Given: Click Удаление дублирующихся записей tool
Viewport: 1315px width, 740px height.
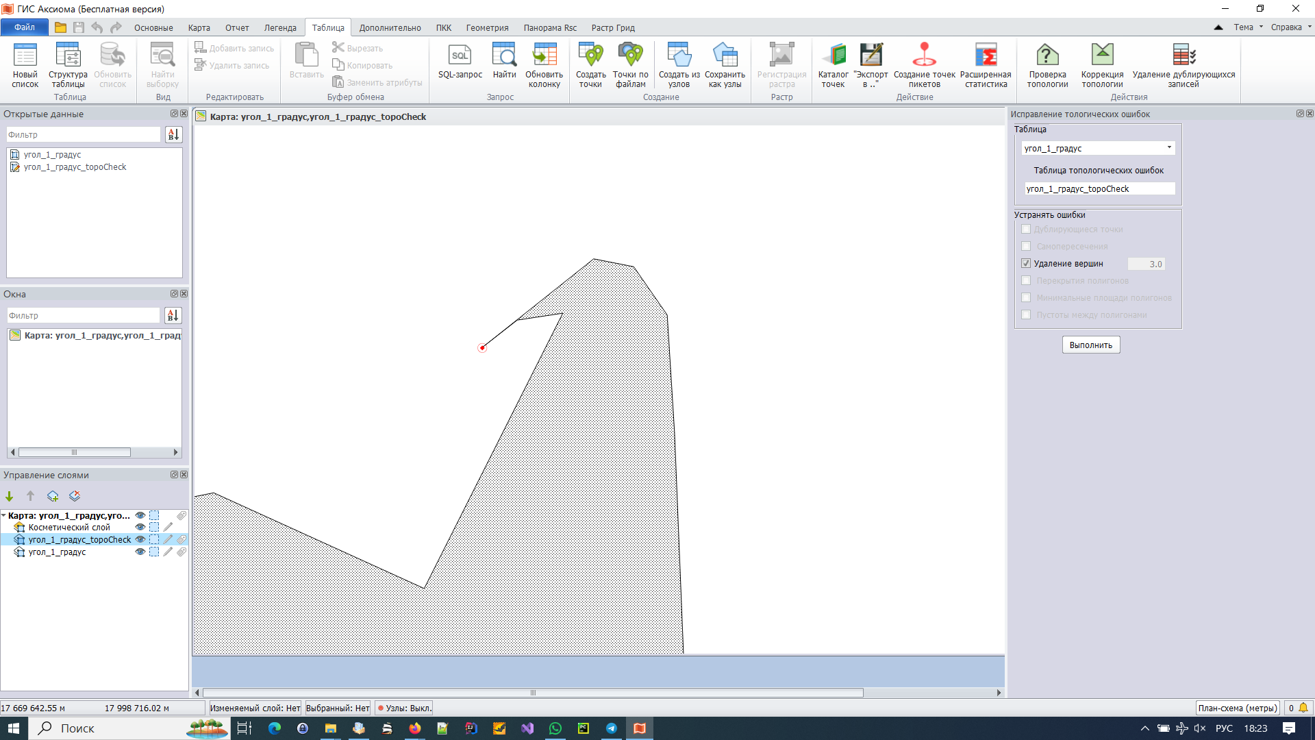Looking at the screenshot, I should 1184,65.
